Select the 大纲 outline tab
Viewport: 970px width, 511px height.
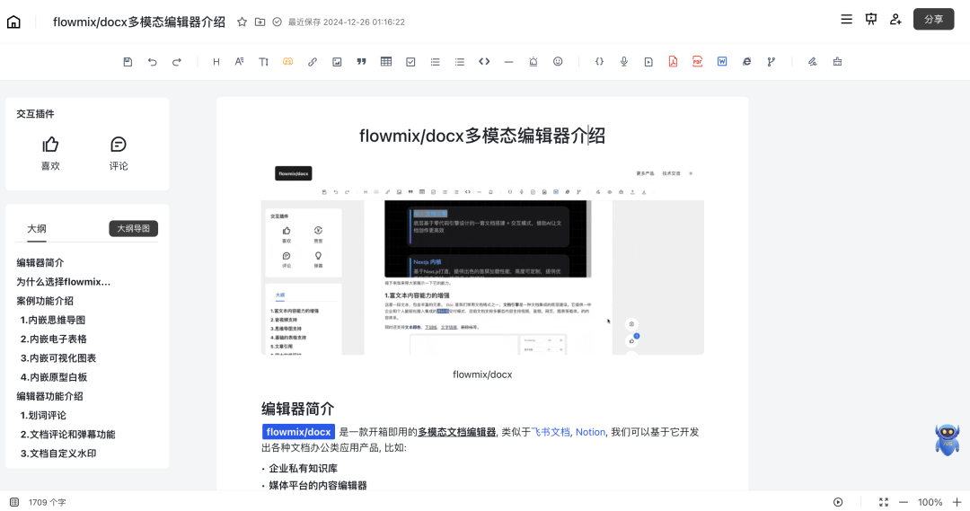click(37, 228)
